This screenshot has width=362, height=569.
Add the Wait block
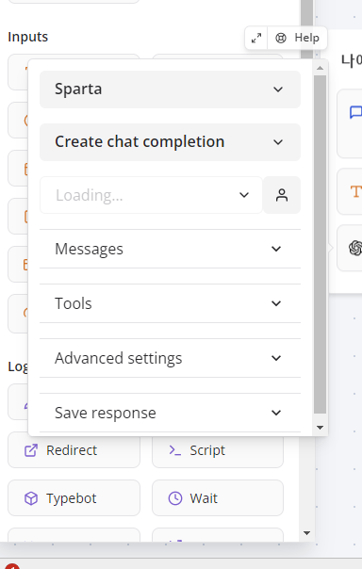[218, 497]
